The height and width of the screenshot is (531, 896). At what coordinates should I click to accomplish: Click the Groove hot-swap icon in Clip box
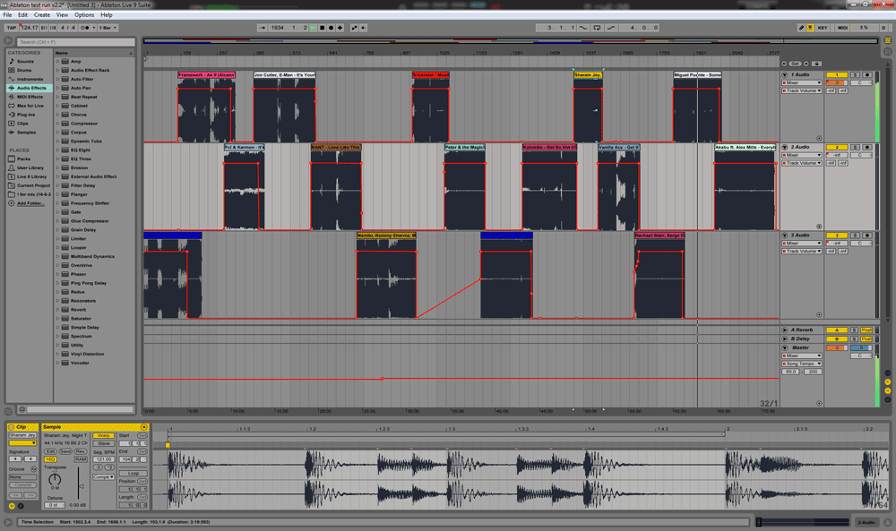coord(34,469)
